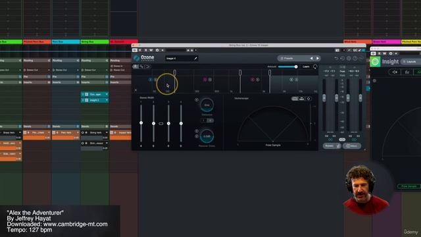
Task: Solo band 2 in the crossover display
Action: point(210,80)
